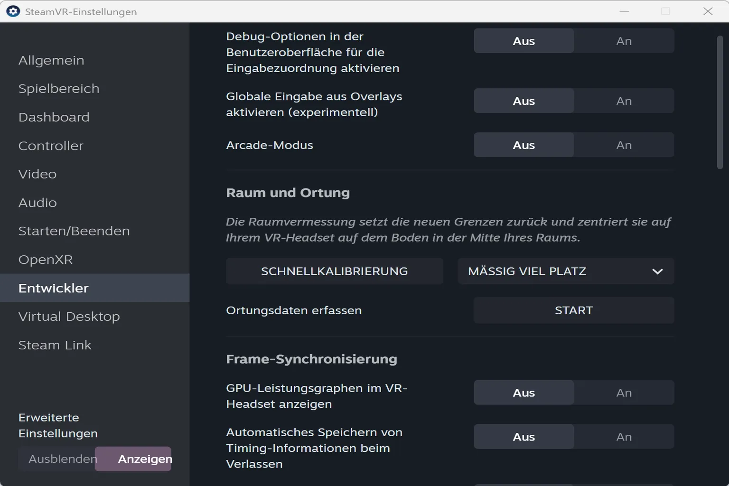Show advanced settings with Anzeigen
The width and height of the screenshot is (729, 486).
coord(133,459)
